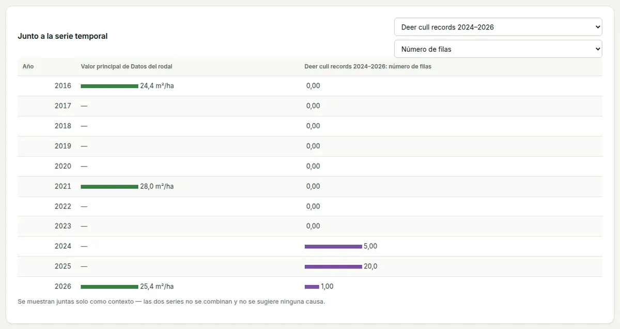620x329 pixels.
Task: Click the 'Junto a la serie temporal' heading
Action: (63, 36)
